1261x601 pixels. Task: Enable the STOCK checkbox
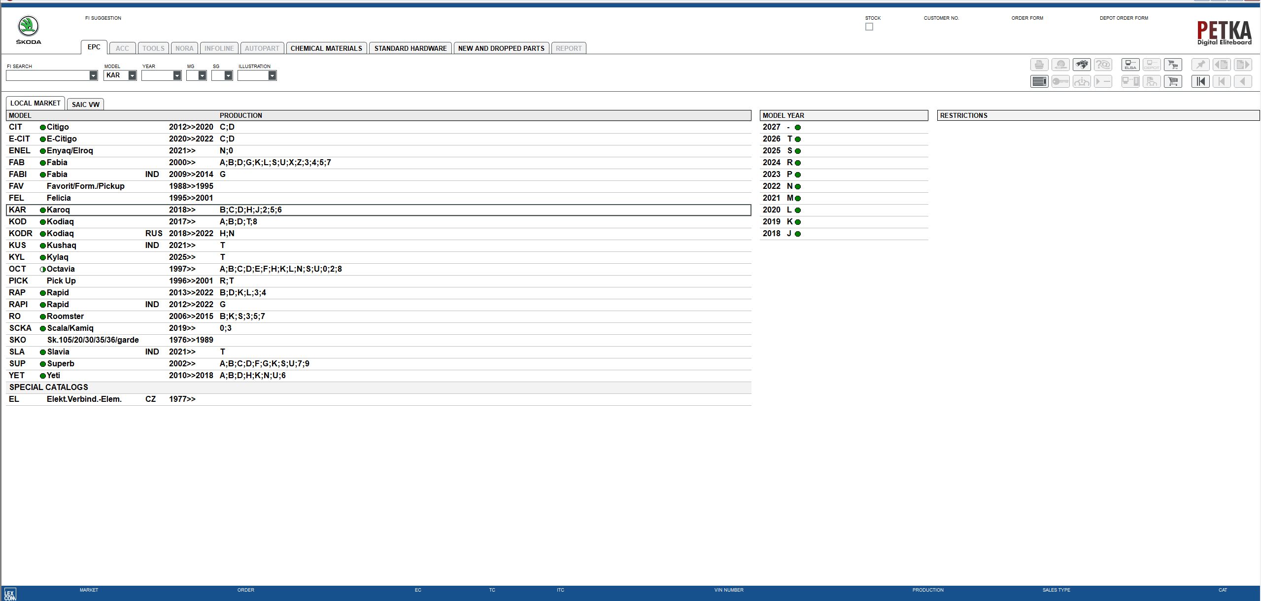[x=869, y=27]
